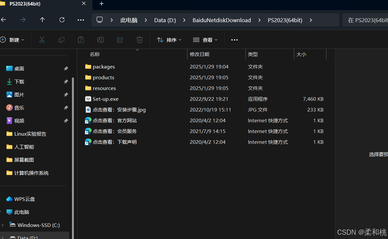The image size is (388, 239).
Task: Open a new tab with plus button
Action: click(x=102, y=4)
